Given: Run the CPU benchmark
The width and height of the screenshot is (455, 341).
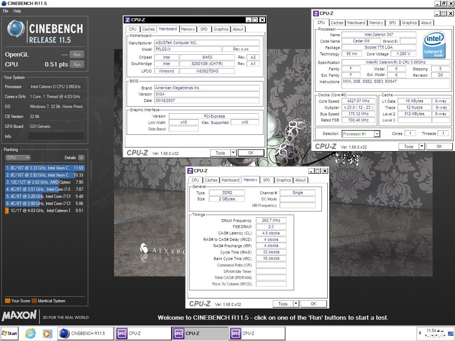Looking at the screenshot, I should [77, 64].
